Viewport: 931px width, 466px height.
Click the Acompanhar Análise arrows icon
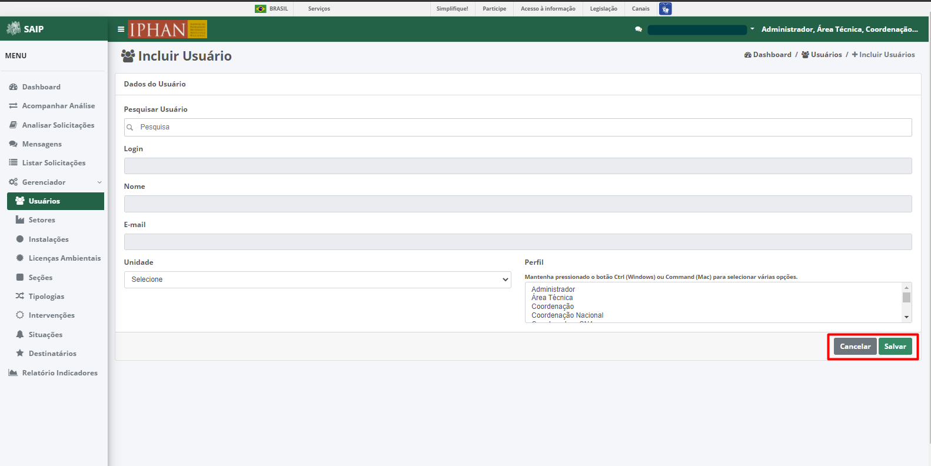pyautogui.click(x=14, y=106)
